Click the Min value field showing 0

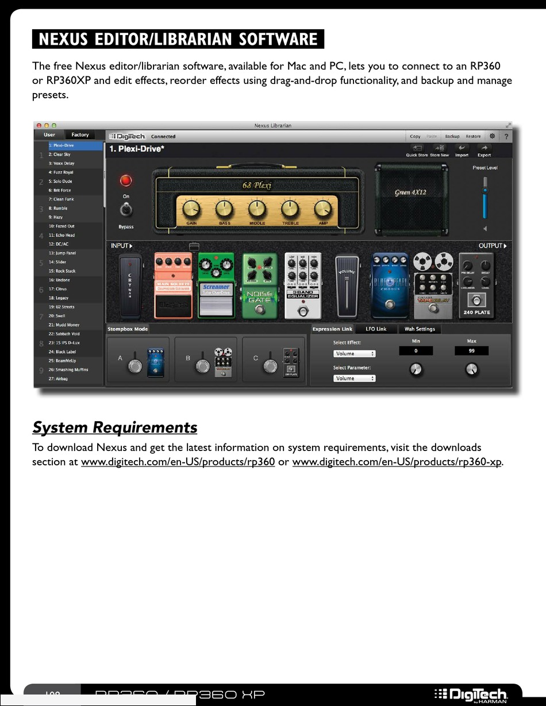pos(416,350)
